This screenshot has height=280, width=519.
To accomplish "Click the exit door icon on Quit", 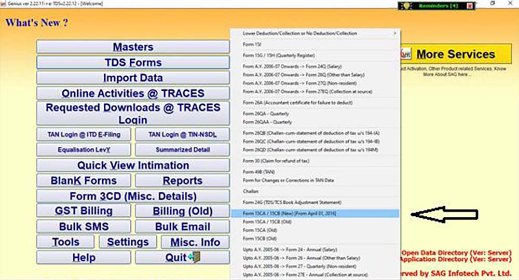I will 195,258.
